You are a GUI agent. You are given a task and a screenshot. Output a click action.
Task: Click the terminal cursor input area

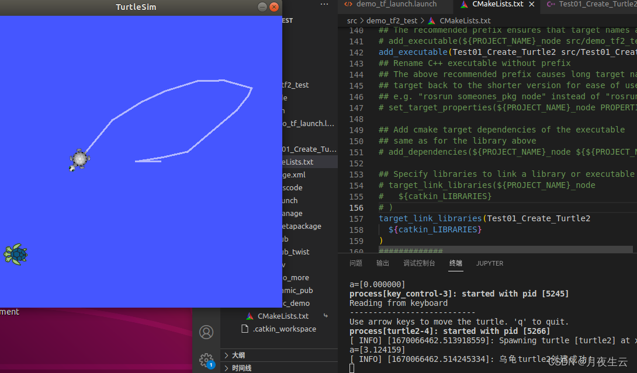coord(352,368)
